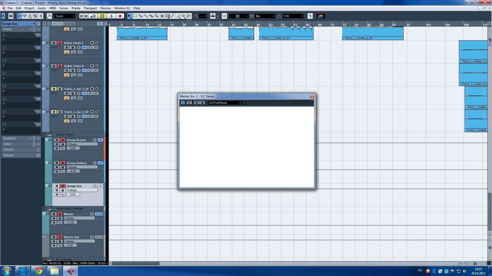492x276 pixels.
Task: Toggle Show Inspector button in toolbar
Action: pos(19,16)
